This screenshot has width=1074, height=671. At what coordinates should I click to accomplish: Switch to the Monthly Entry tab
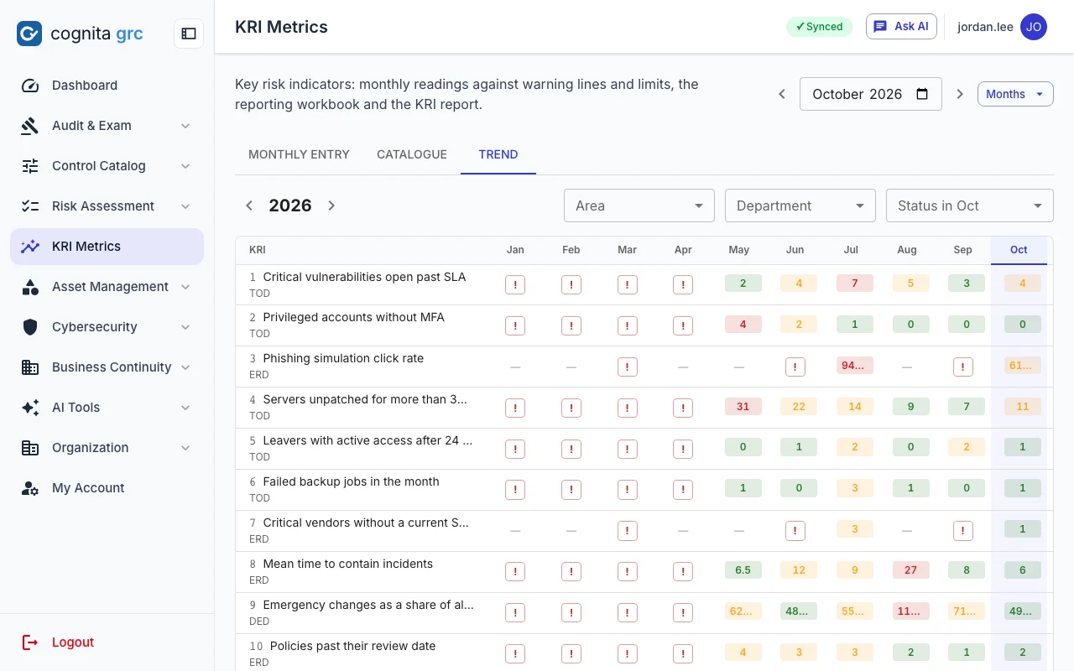click(x=299, y=154)
